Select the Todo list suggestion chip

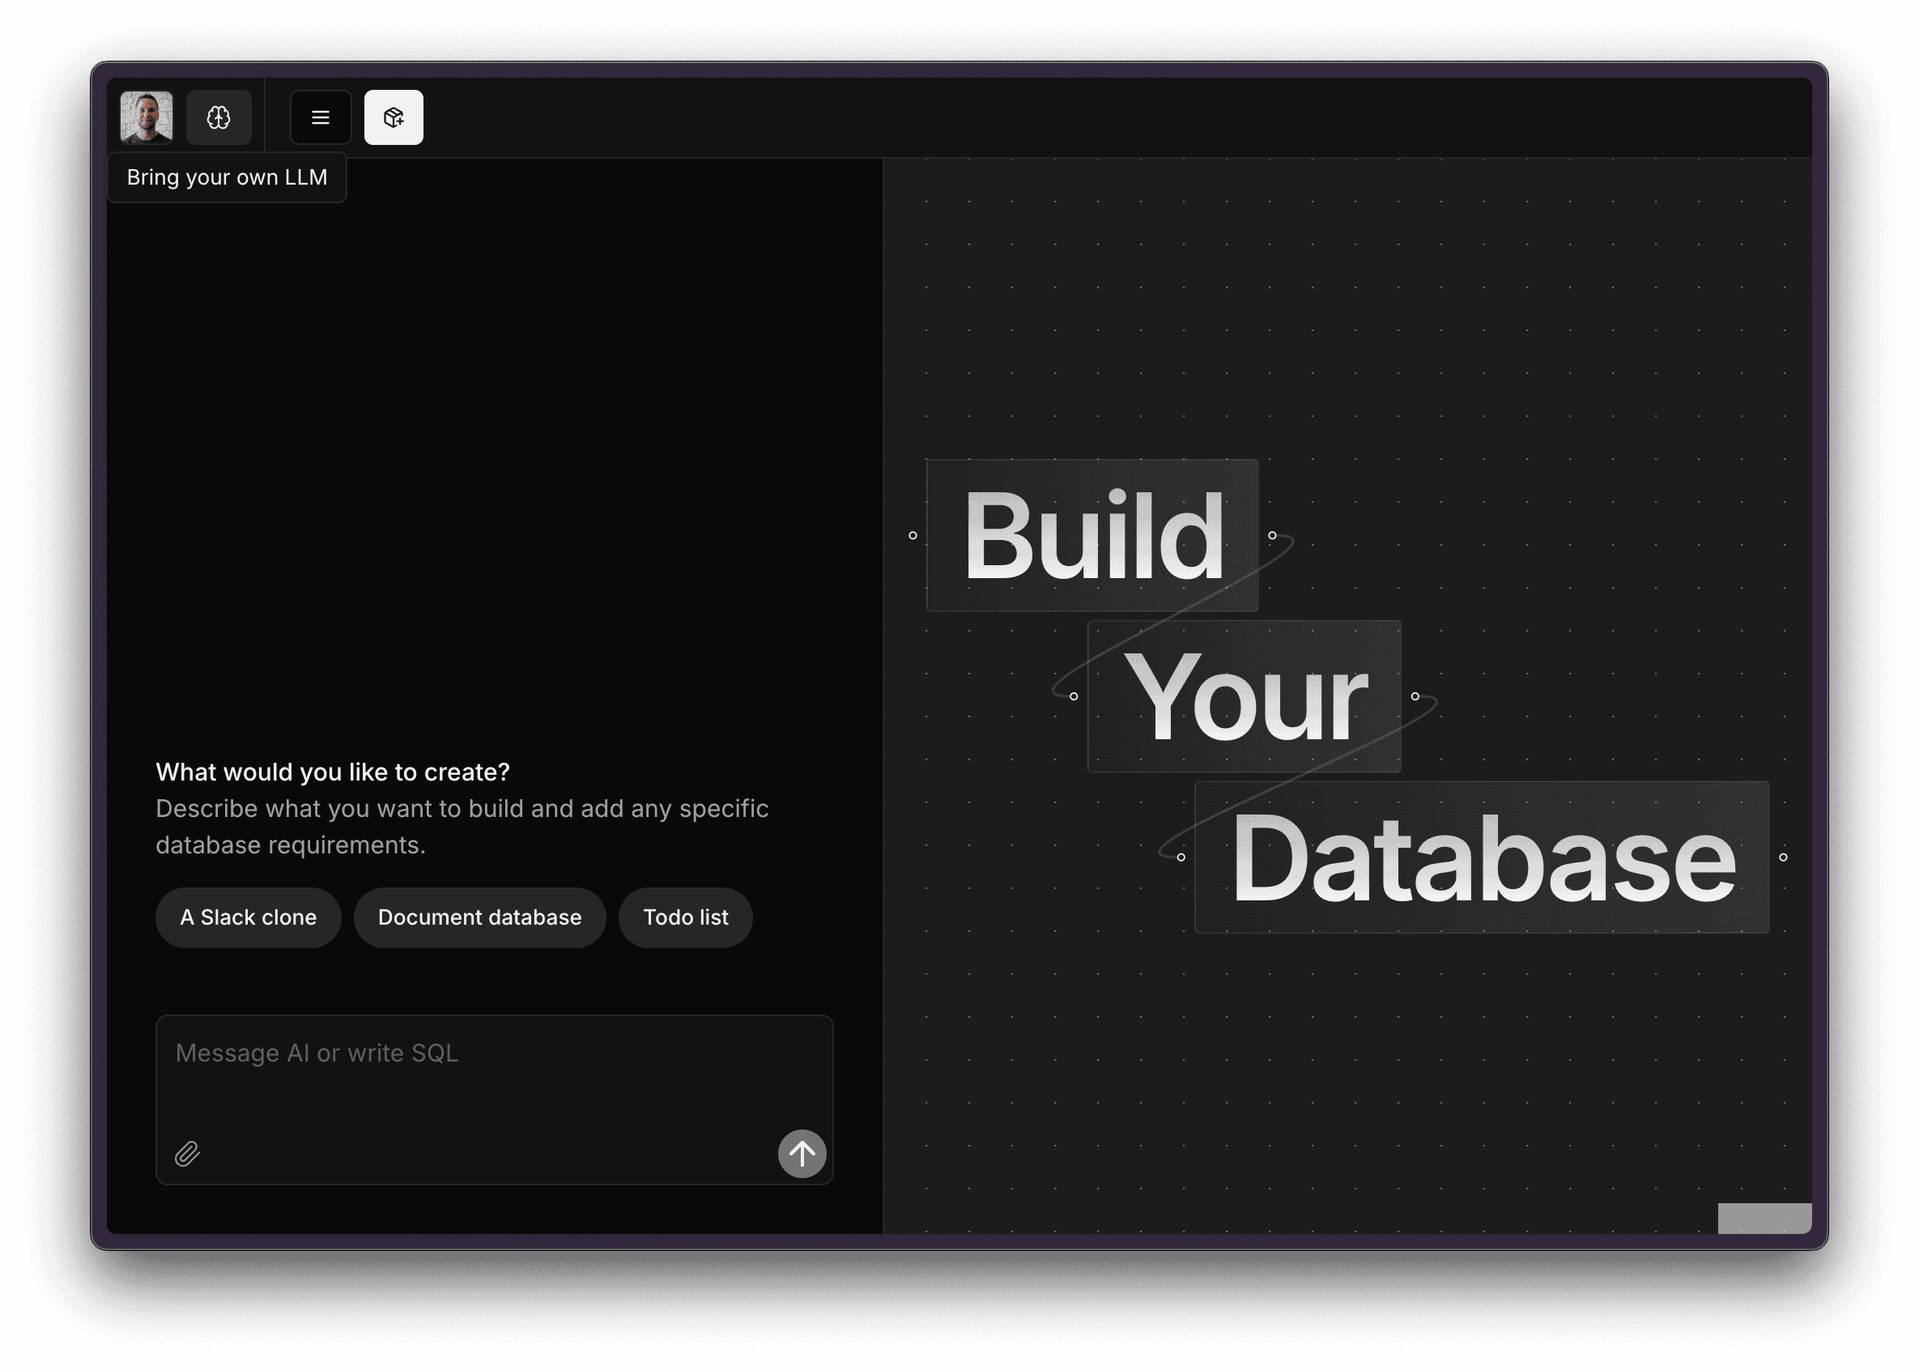point(685,917)
